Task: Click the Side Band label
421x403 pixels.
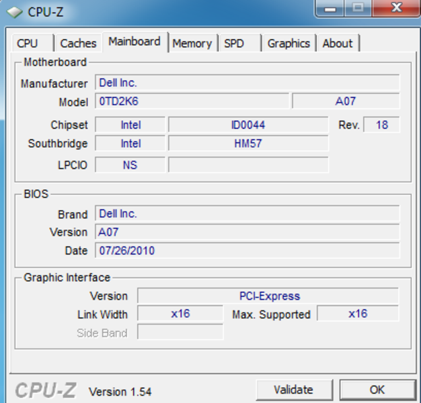Action: pyautogui.click(x=102, y=333)
